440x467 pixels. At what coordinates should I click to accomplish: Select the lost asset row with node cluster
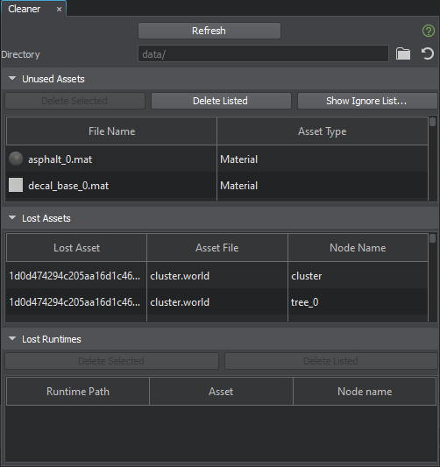click(216, 276)
